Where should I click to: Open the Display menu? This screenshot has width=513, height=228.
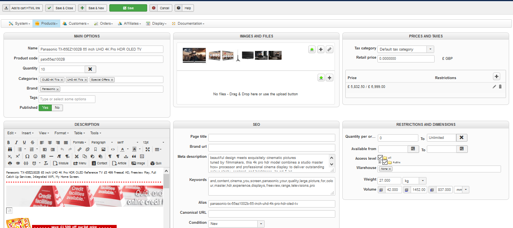156,24
